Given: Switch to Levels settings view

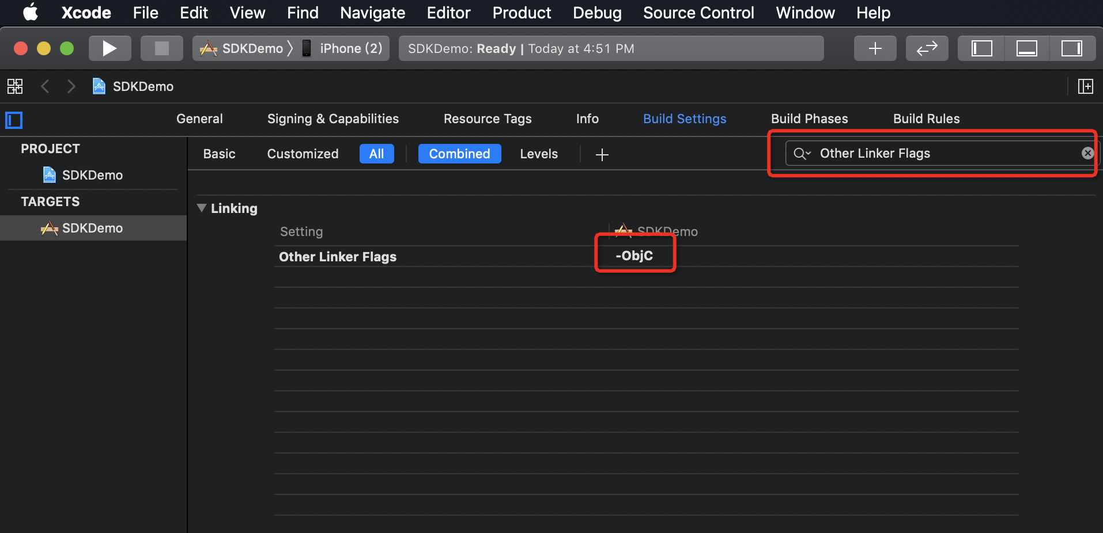Looking at the screenshot, I should (x=539, y=154).
